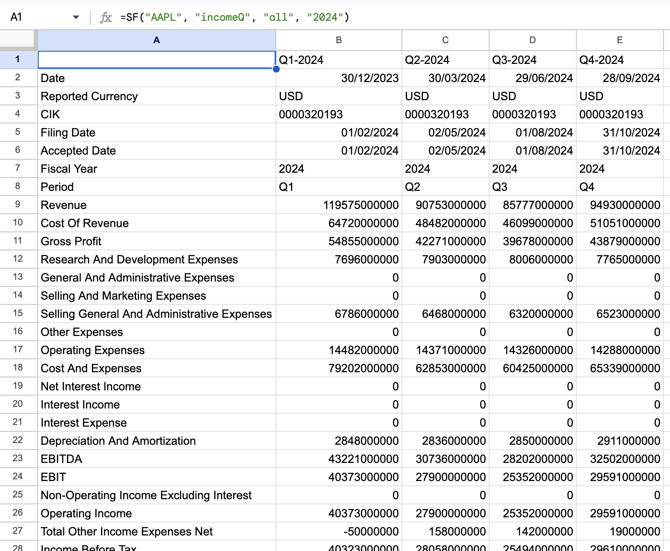This screenshot has width=670, height=551.
Task: Click Other Expenses label cell
Action: 157,332
